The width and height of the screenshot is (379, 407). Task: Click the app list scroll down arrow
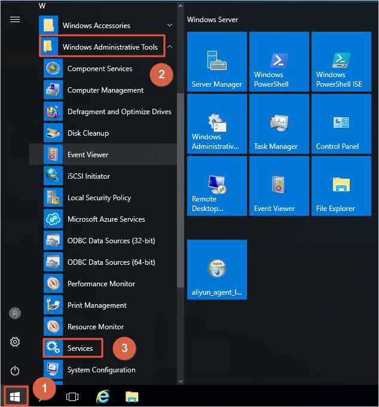[x=181, y=381]
